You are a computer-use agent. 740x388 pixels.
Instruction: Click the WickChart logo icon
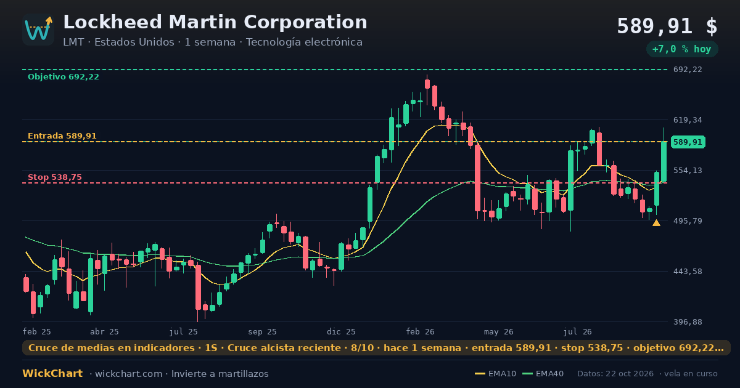pyautogui.click(x=38, y=30)
